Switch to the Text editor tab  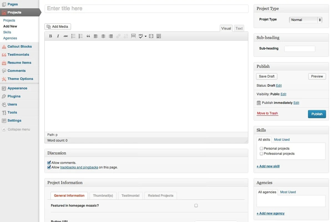click(239, 28)
